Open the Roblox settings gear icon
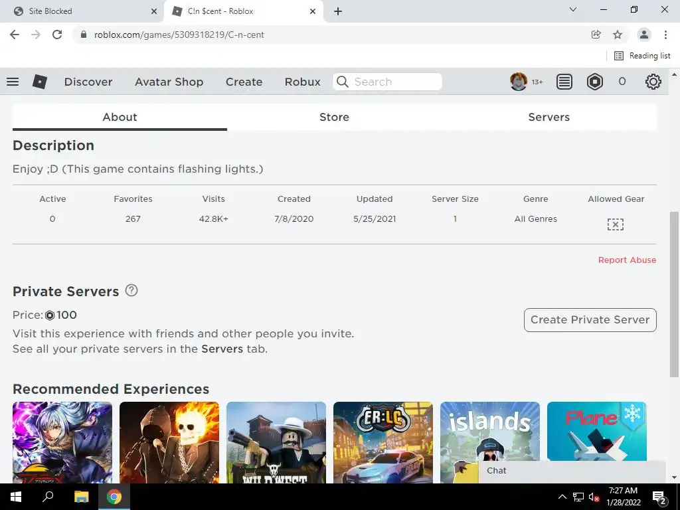 click(x=653, y=82)
